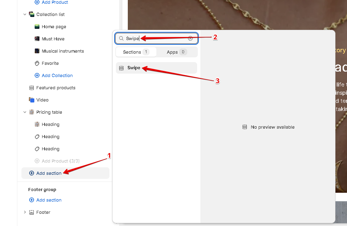Click the Add Collection link
Viewport: 347px width, 226px height.
pos(57,76)
